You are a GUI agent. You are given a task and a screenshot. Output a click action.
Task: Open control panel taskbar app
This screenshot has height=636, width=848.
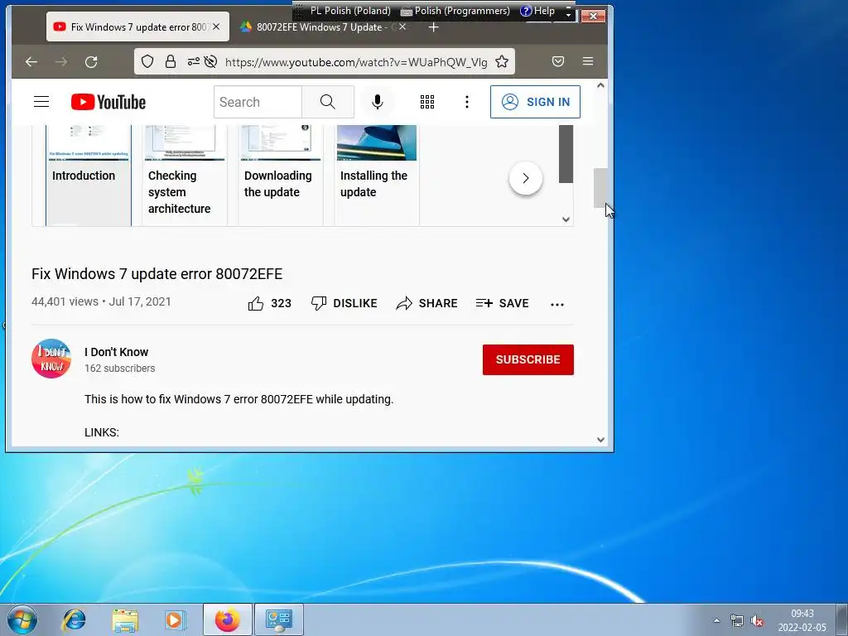click(279, 619)
